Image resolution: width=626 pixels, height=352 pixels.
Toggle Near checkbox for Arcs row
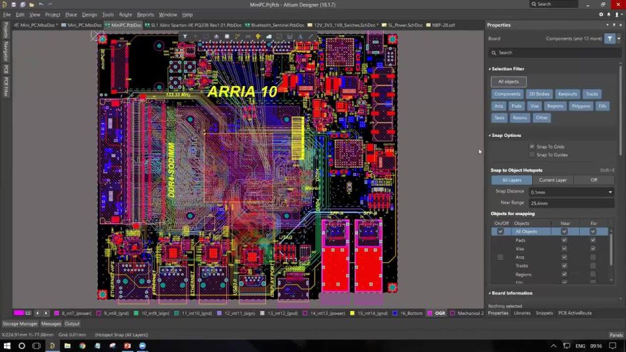(564, 257)
